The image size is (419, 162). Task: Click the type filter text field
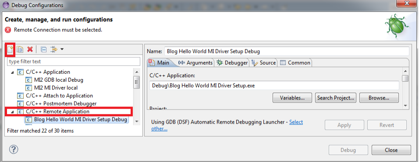[x=74, y=62]
